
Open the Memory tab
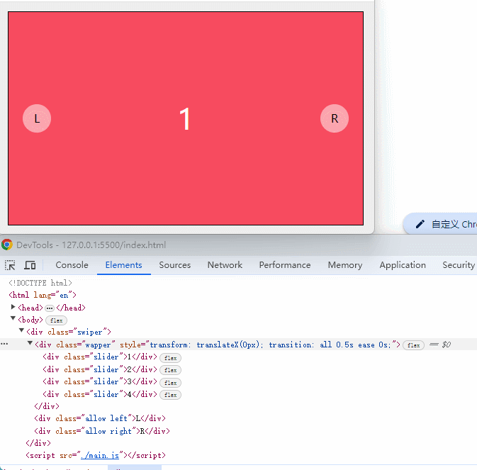pos(345,265)
